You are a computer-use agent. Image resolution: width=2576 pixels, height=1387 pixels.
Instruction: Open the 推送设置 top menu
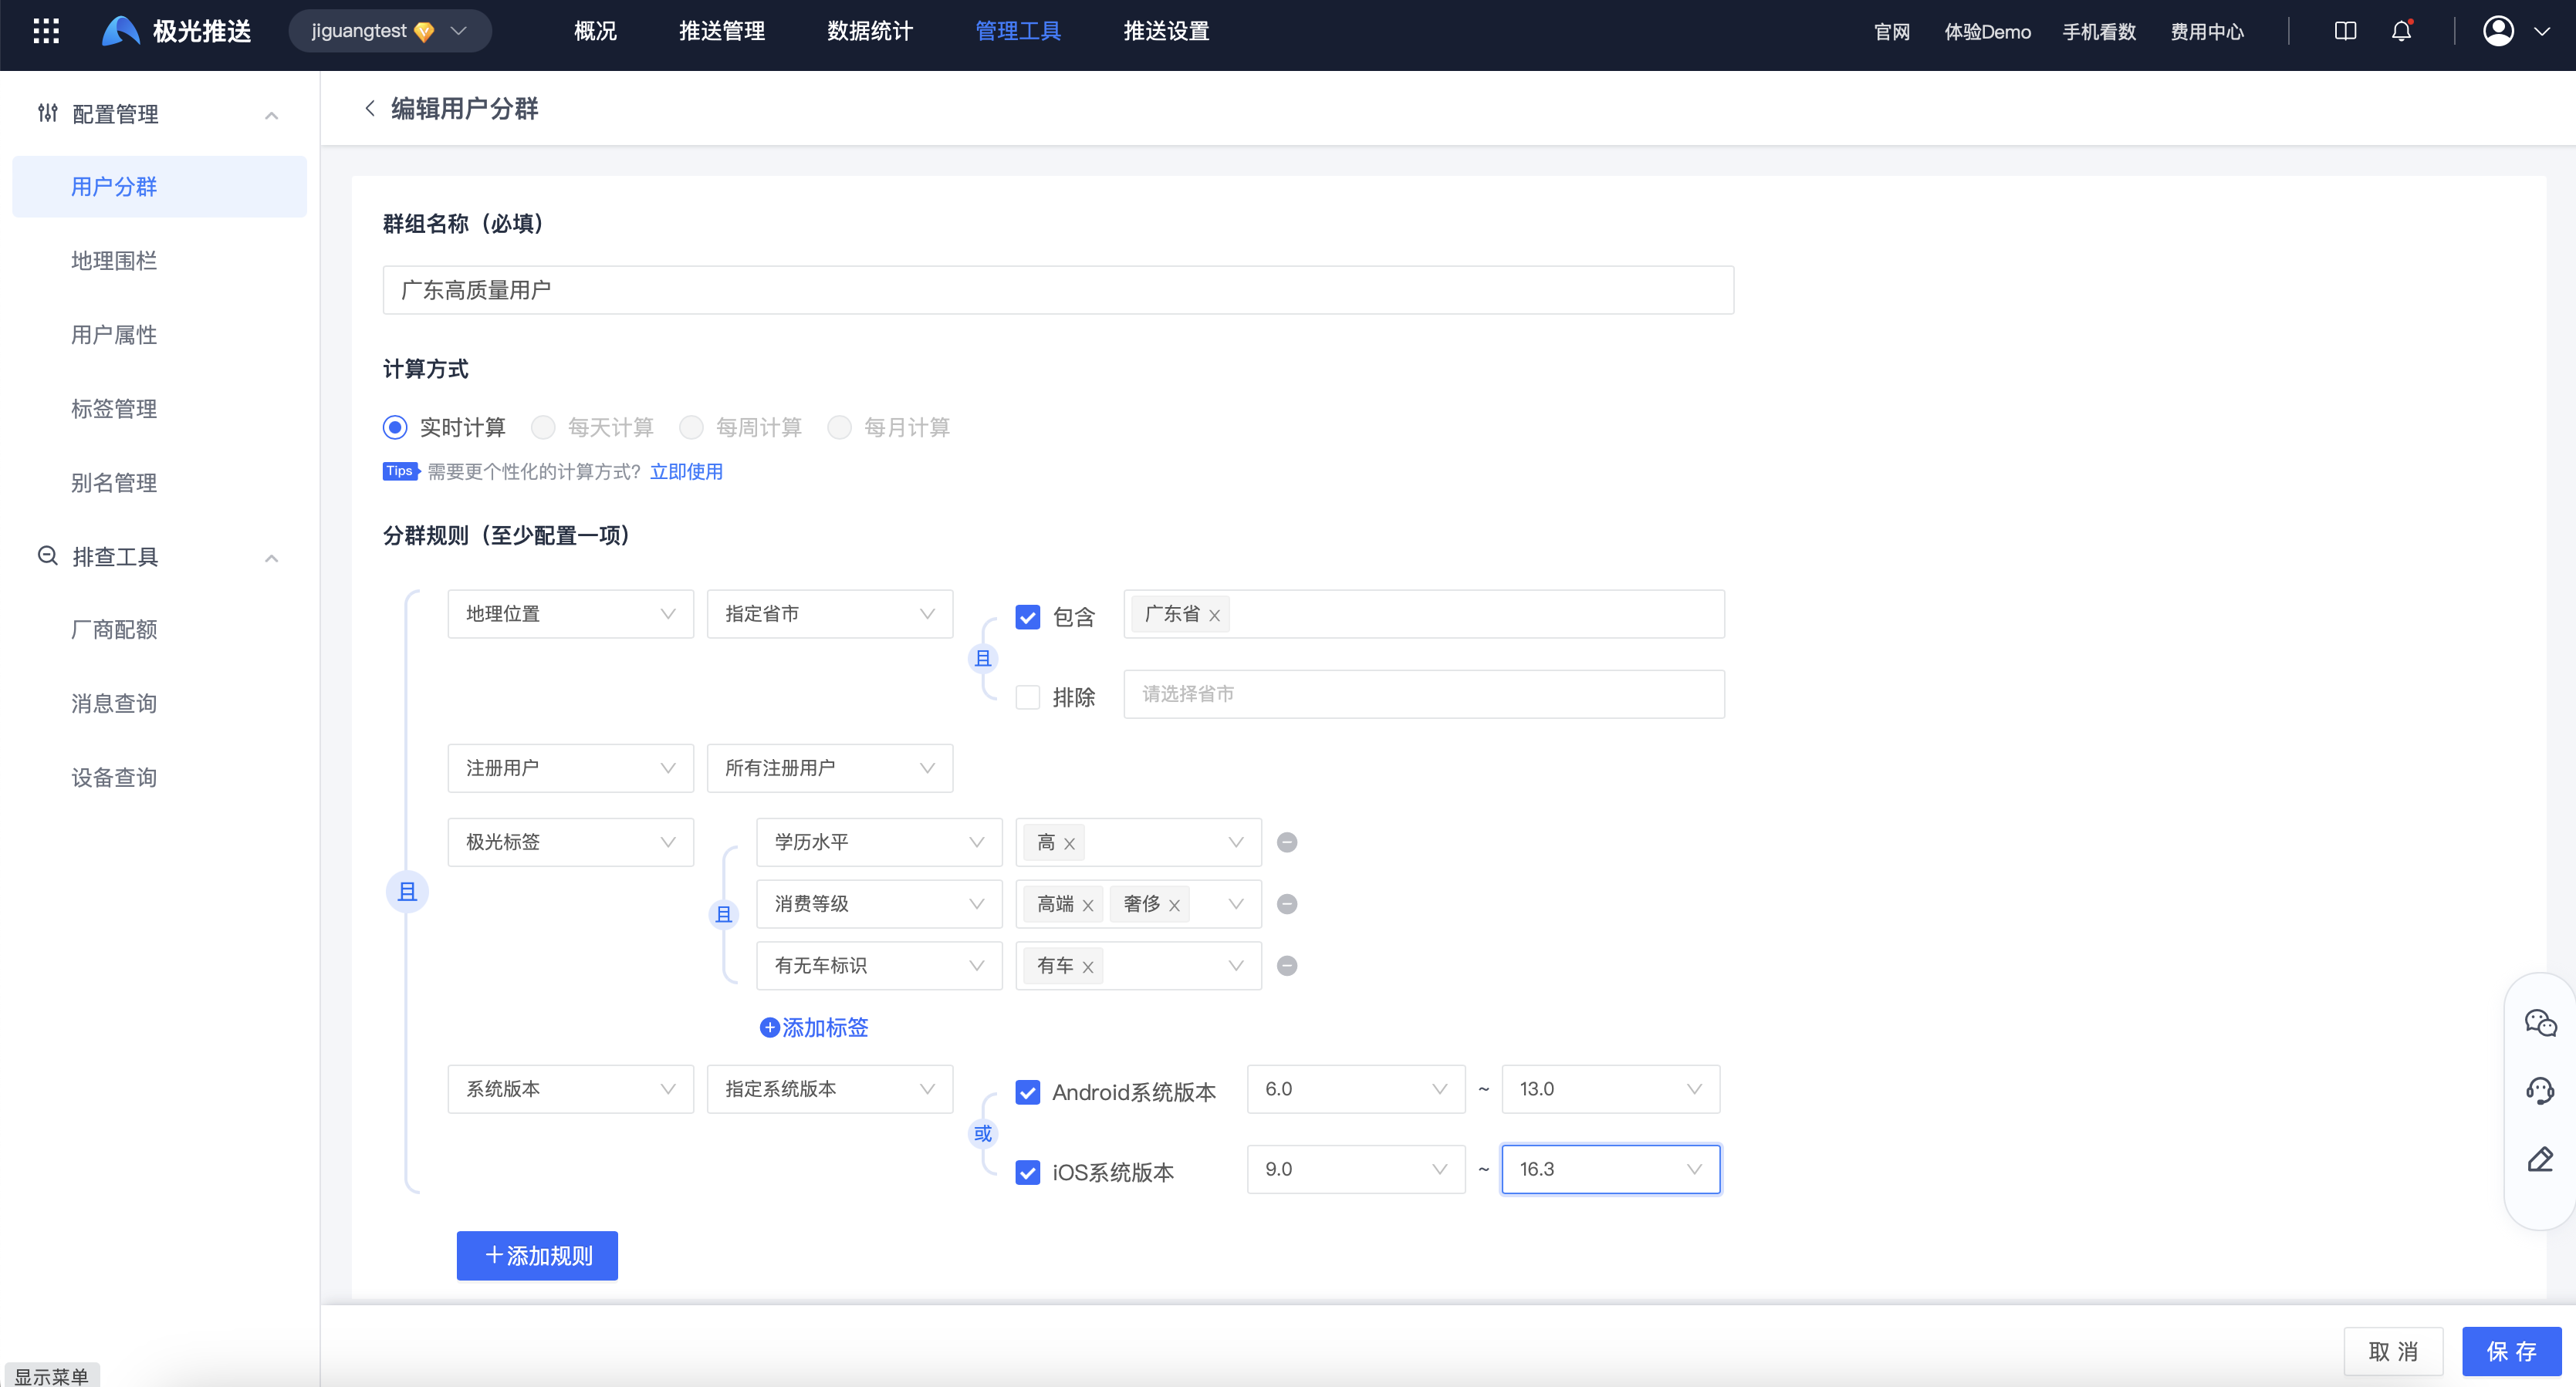pyautogui.click(x=1166, y=31)
